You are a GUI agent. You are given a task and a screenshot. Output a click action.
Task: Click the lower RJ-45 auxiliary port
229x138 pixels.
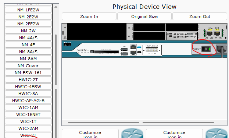(133, 52)
